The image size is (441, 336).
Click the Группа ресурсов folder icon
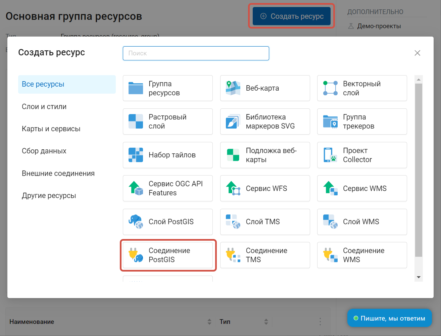(136, 88)
